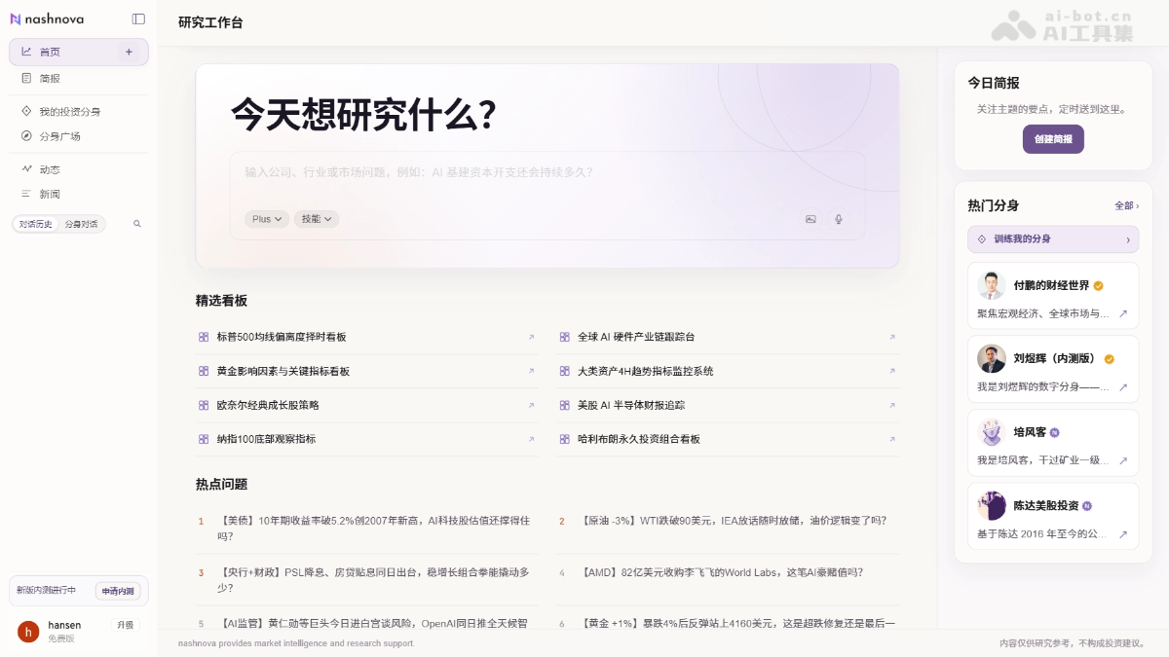Click the nashnova logo icon
This screenshot has height=657, width=1169.
pos(16,18)
